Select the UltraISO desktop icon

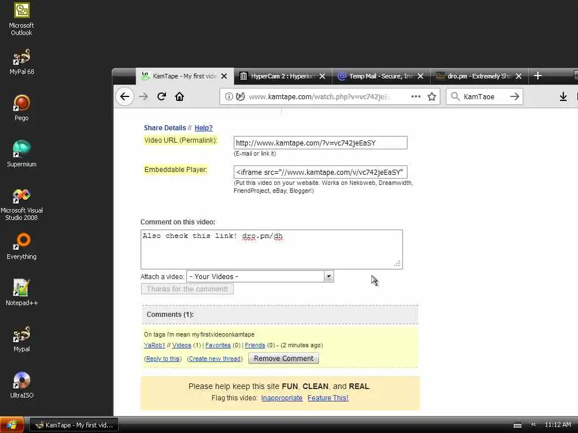click(21, 385)
